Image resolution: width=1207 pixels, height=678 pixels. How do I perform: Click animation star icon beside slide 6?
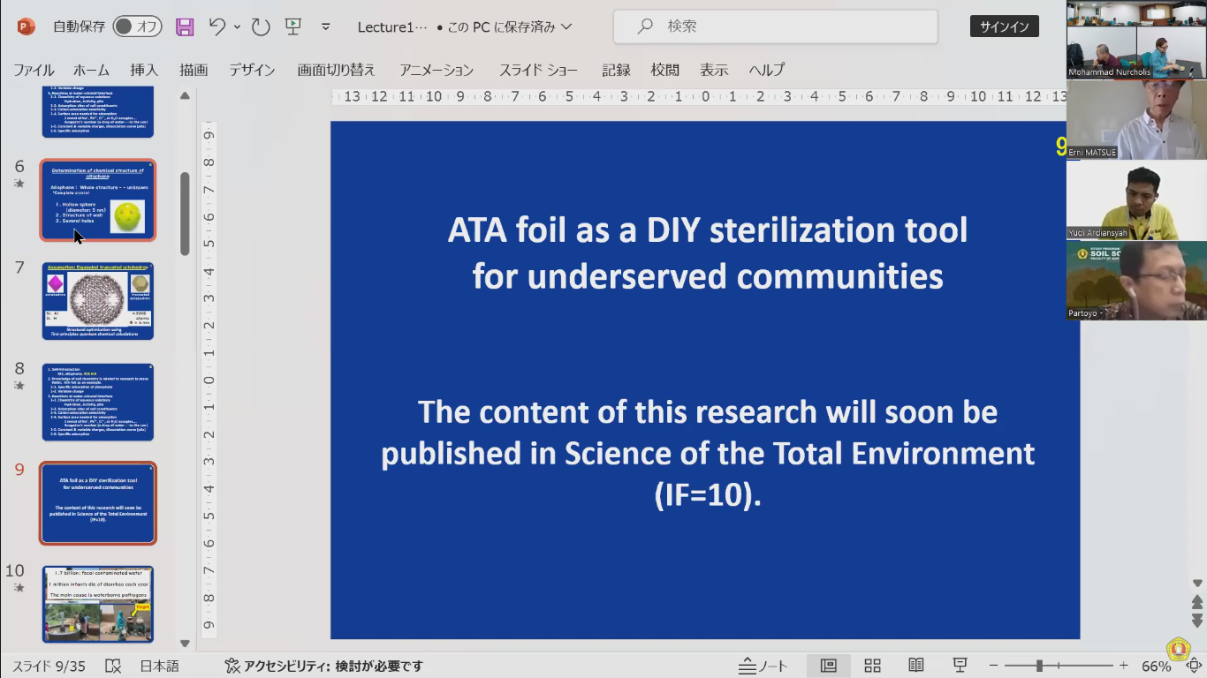[x=19, y=184]
